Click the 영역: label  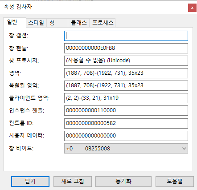15,73
